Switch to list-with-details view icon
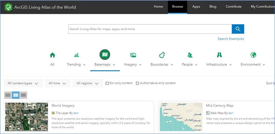The height and width of the screenshot is (134, 275). pyautogui.click(x=16, y=95)
